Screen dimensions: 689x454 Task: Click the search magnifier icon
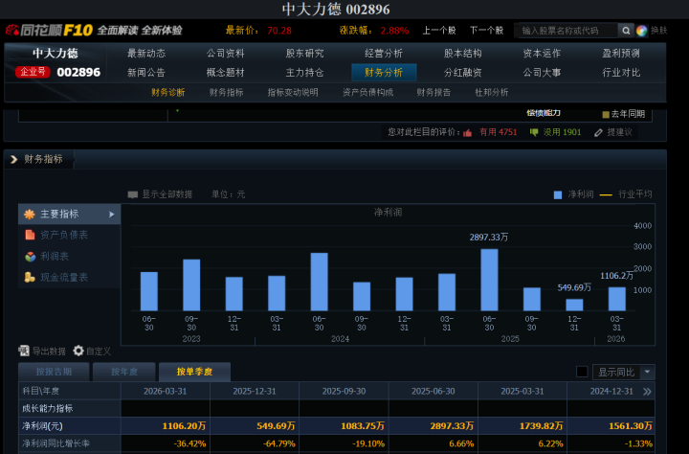click(x=626, y=31)
